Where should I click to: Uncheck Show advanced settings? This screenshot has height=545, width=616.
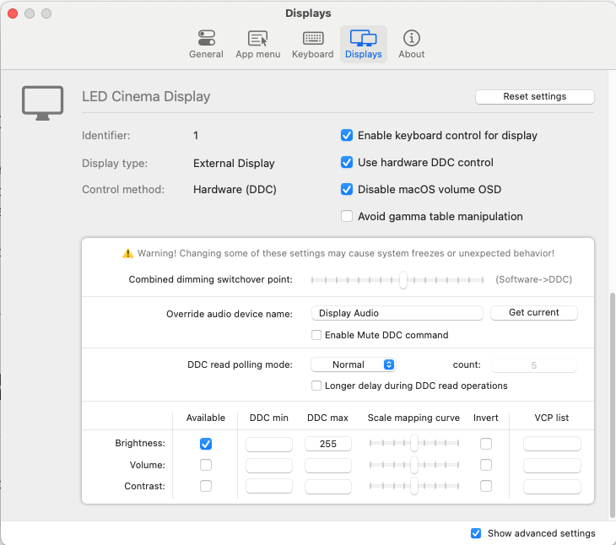476,533
